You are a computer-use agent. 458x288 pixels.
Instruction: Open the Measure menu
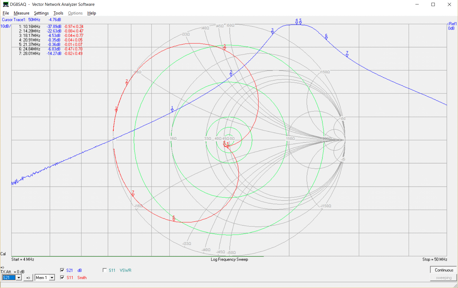point(22,13)
